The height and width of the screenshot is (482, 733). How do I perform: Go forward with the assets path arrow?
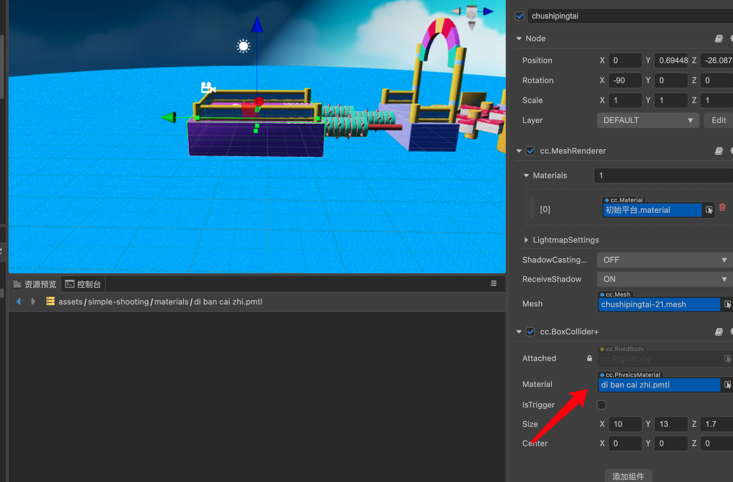coord(33,301)
